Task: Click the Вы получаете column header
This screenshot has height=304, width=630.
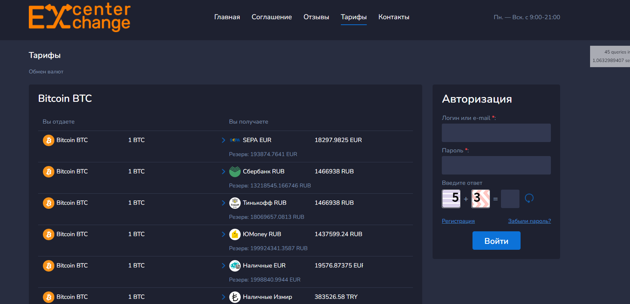Action: (x=248, y=122)
